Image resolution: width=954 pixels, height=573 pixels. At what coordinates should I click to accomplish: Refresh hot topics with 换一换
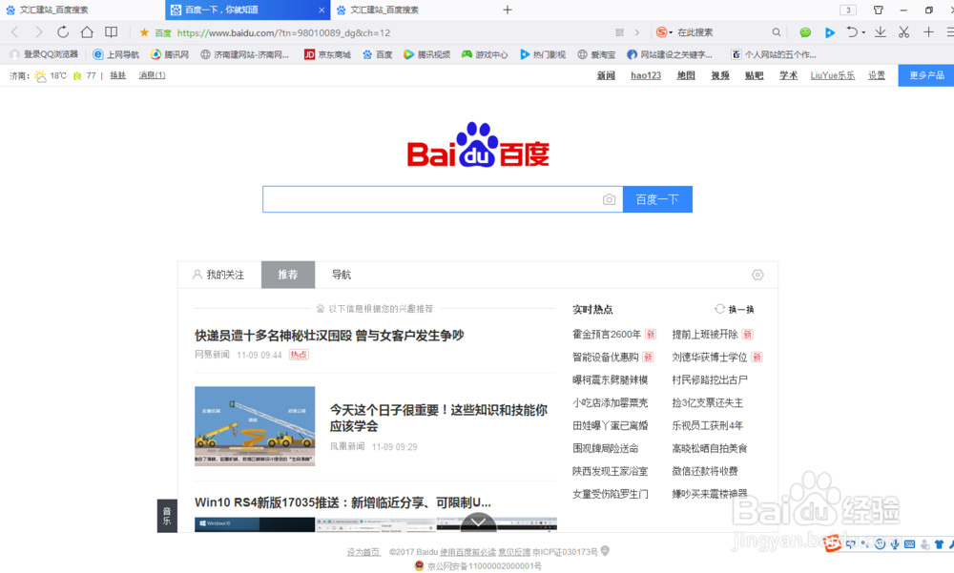(735, 310)
